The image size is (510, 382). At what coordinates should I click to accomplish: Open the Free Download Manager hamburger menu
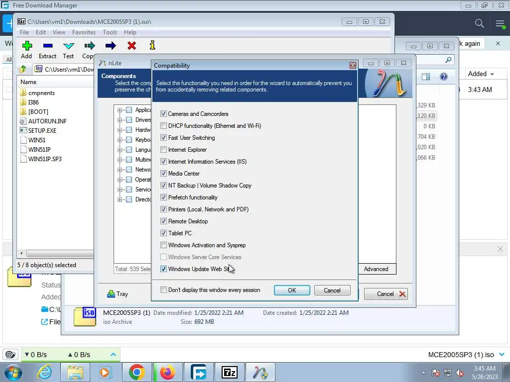(x=500, y=23)
